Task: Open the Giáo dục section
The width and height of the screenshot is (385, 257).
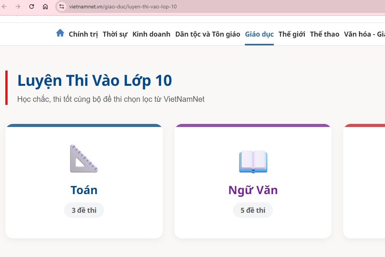Action: coord(259,34)
